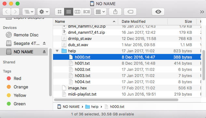The image size is (206, 118).
Task: Eject the Seagate 4T drive
Action: pos(44,43)
